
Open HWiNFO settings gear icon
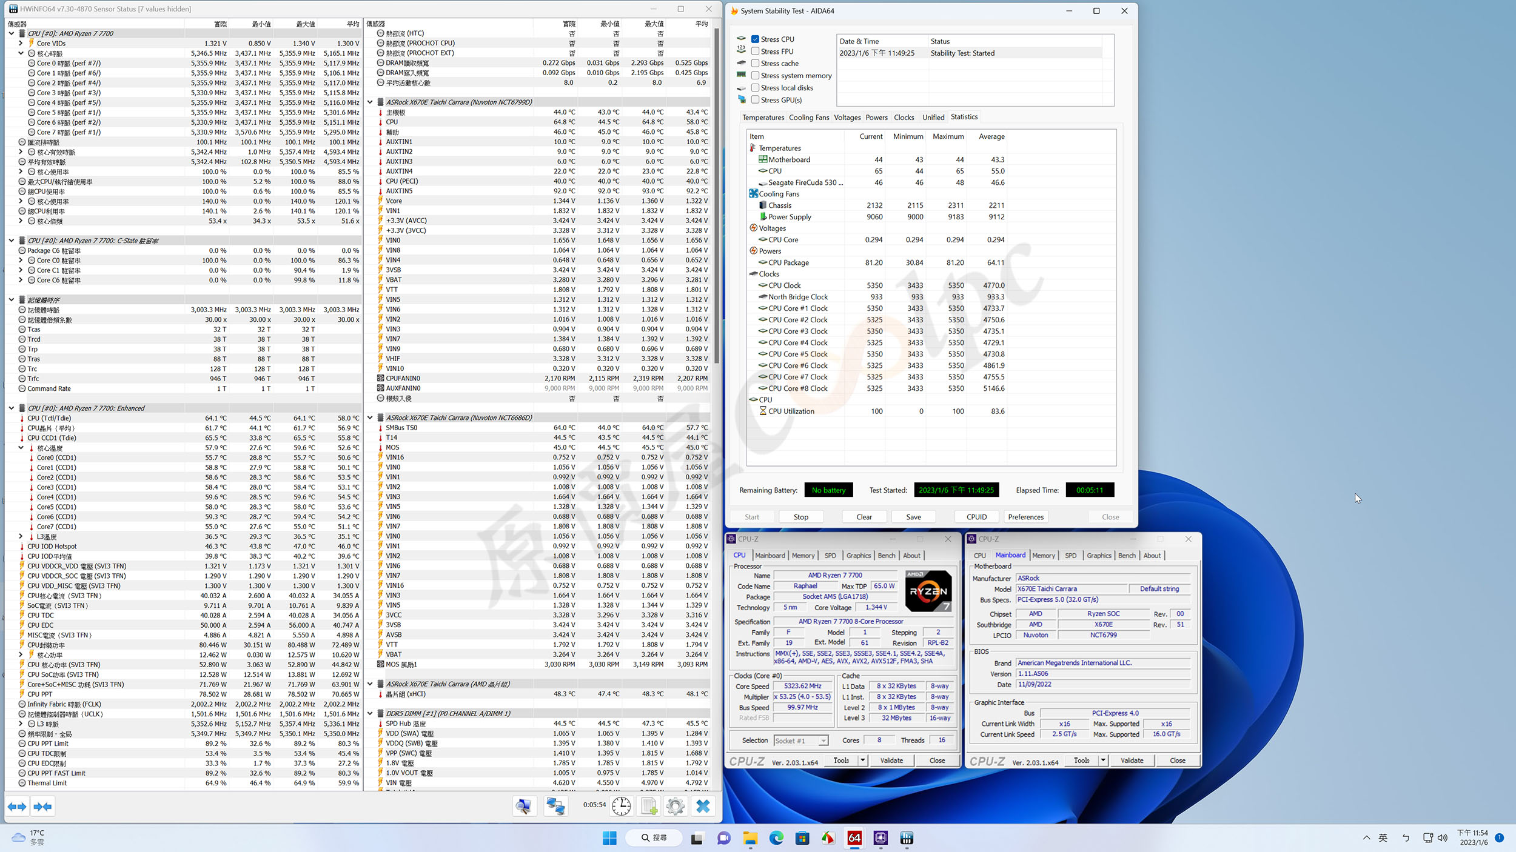[x=675, y=806]
